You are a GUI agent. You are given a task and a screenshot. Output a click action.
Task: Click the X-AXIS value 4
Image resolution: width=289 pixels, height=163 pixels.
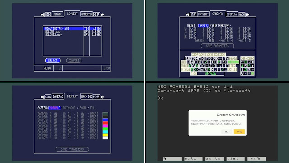pos(232,41)
